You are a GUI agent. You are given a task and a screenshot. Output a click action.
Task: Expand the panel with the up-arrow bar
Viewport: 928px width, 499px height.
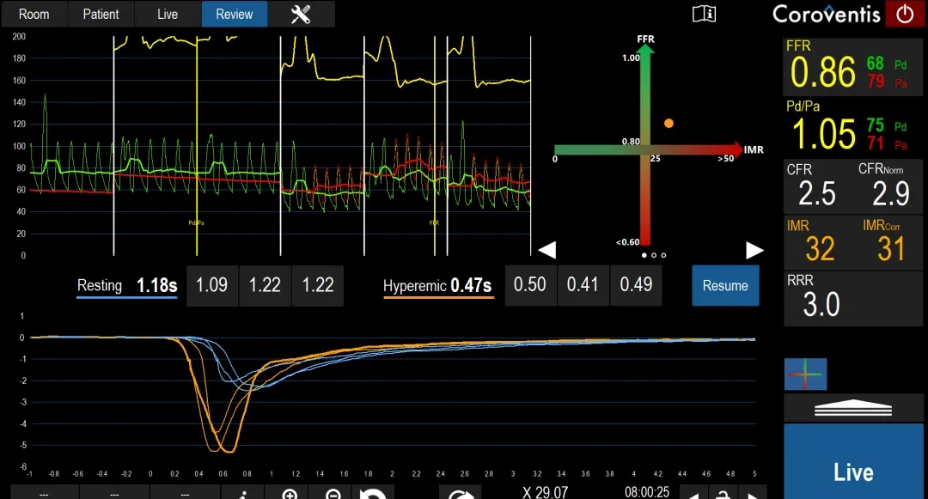853,408
